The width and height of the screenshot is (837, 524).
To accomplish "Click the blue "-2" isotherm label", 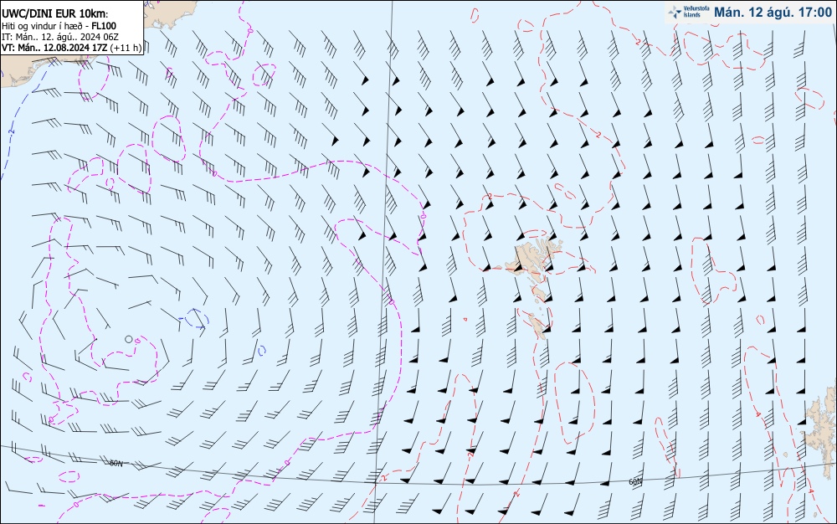I will tap(11, 131).
